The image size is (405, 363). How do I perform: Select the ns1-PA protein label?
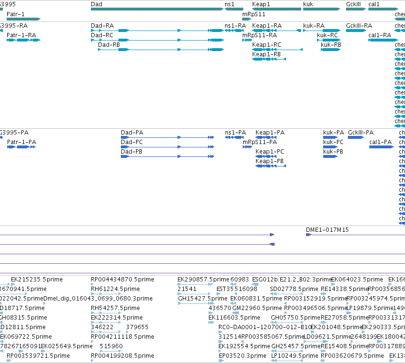pyautogui.click(x=236, y=133)
